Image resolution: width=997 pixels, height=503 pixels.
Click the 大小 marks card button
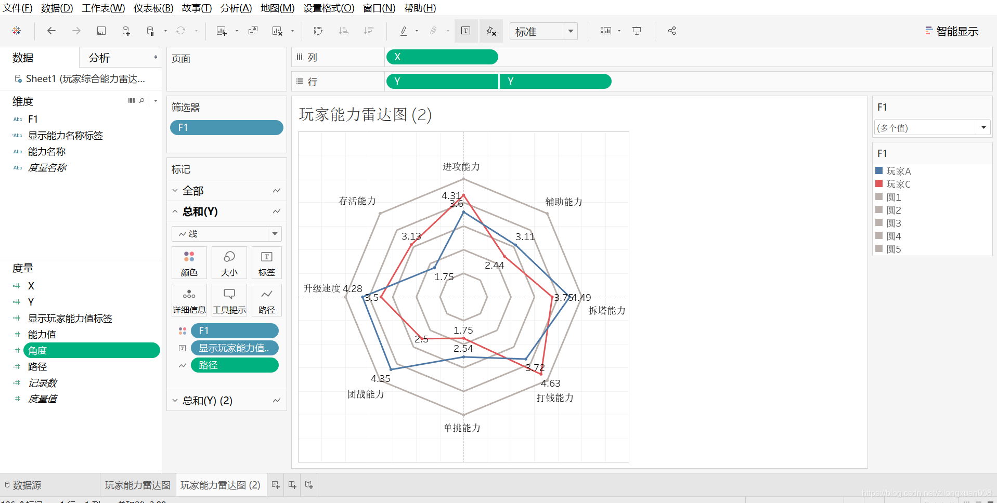[229, 263]
